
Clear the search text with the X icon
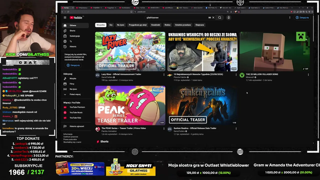click(213, 17)
